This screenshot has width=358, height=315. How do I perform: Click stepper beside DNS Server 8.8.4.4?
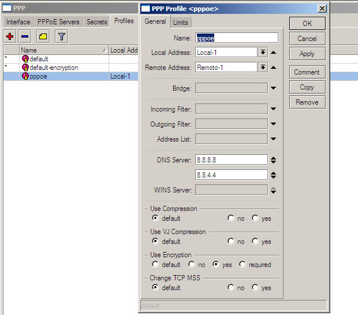(273, 175)
